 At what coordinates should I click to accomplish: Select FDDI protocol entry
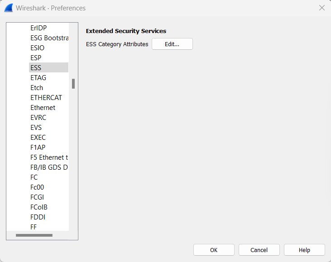tap(38, 217)
